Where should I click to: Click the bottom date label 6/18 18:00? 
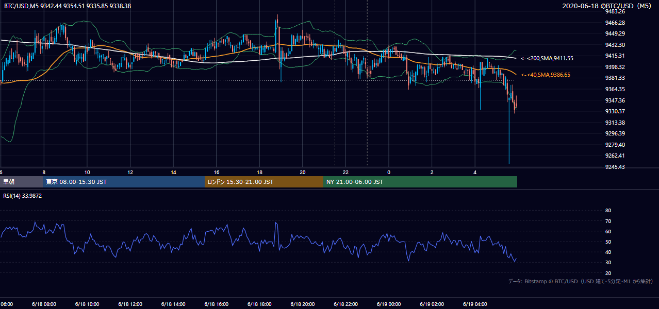click(x=259, y=304)
